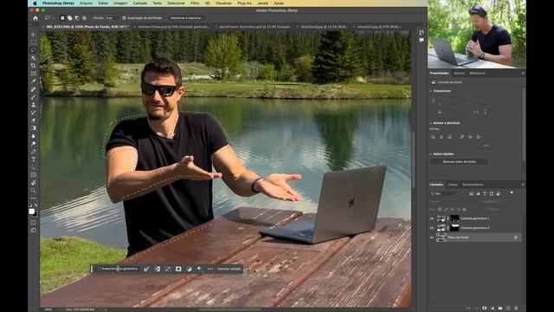Switch to the tokyoGirl.jpg document tab
The width and height of the screenshot is (554, 312).
point(378,27)
